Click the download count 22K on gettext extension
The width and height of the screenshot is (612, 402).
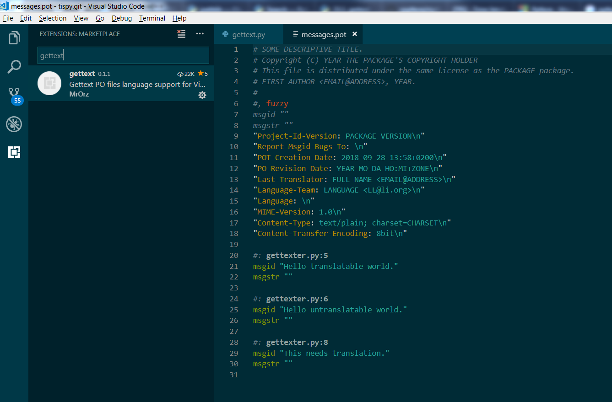coord(186,74)
